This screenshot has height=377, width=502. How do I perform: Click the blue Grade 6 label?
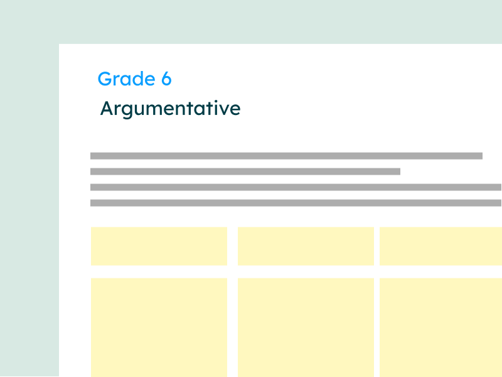[134, 79]
